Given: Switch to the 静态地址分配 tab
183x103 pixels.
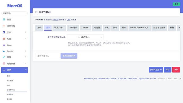Looking at the screenshot, I should tap(159, 28).
